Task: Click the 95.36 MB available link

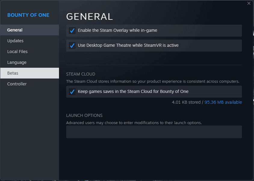Action: 223,102
